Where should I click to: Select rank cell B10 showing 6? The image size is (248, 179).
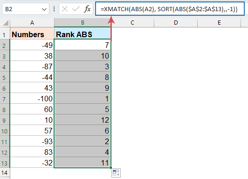pos(83,130)
